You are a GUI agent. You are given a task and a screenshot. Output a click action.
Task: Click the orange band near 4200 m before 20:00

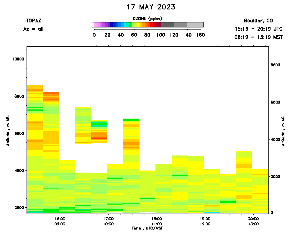tap(244, 165)
